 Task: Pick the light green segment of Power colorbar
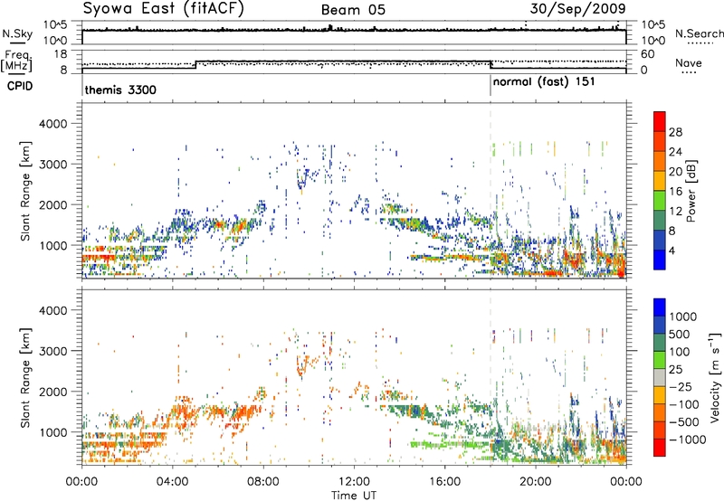(x=660, y=200)
